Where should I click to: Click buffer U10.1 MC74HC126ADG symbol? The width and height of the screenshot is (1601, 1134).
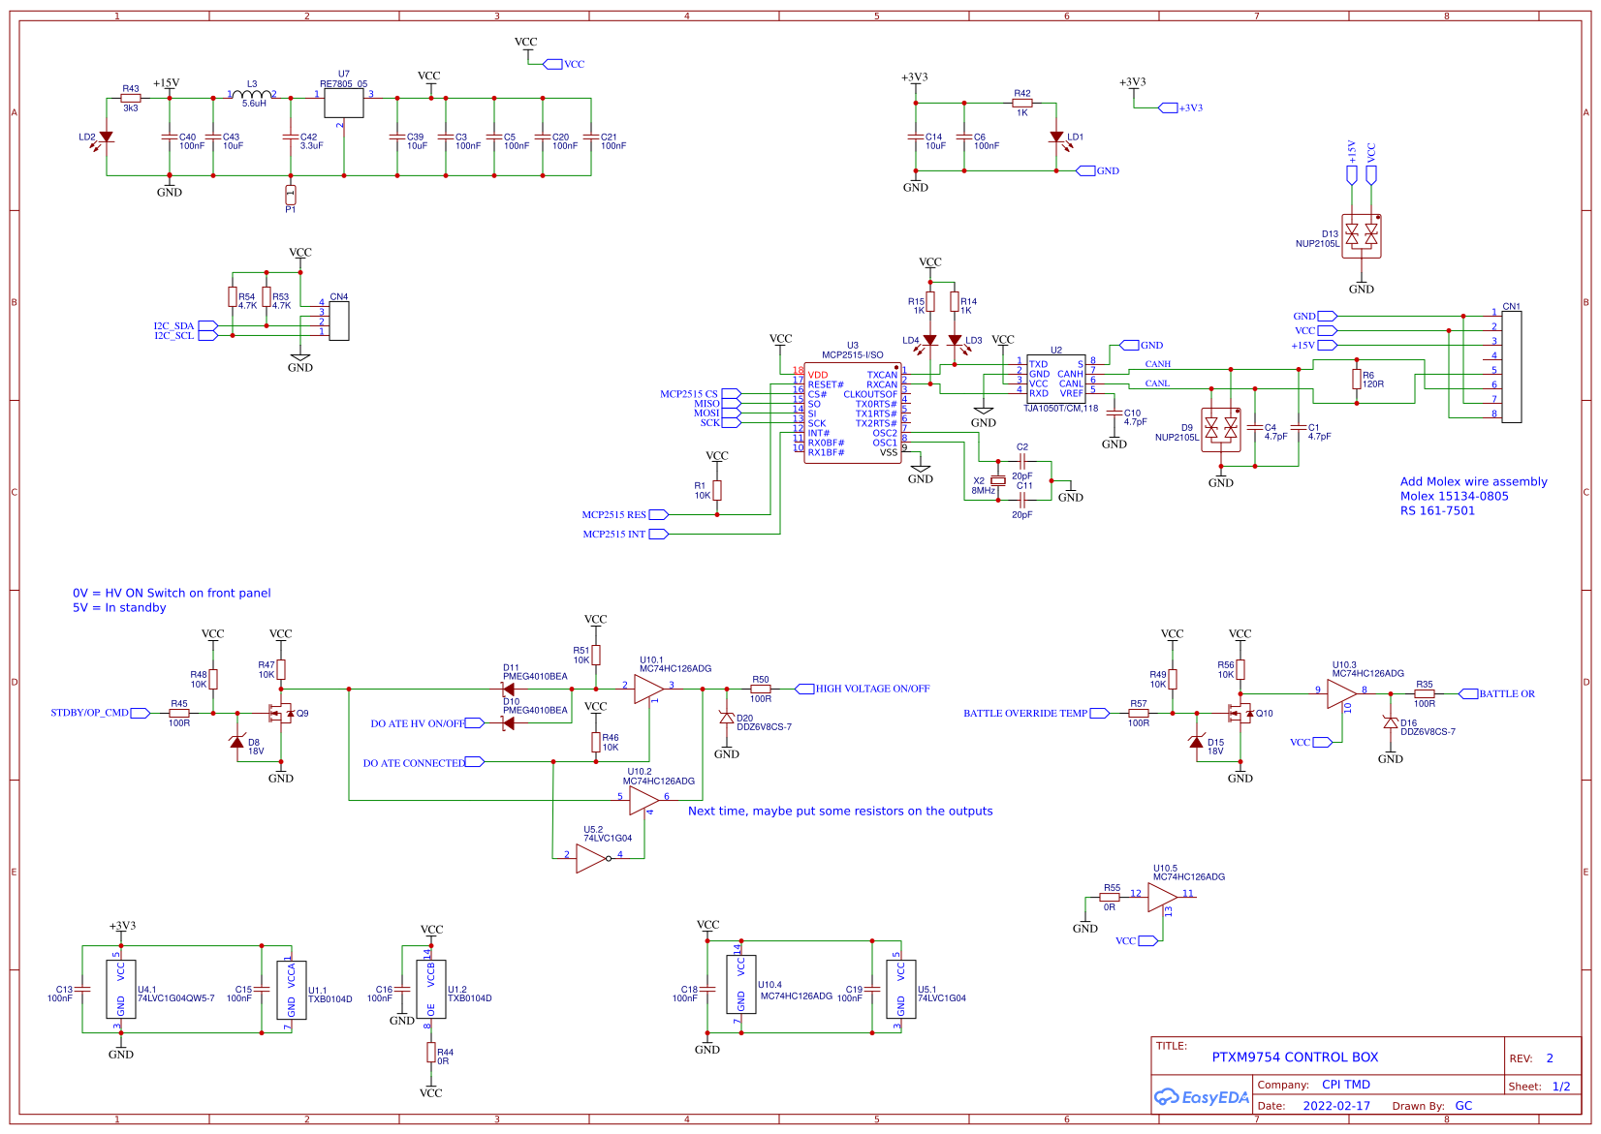pyautogui.click(x=646, y=690)
